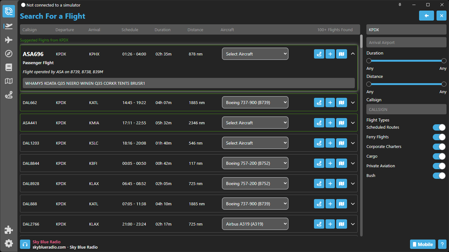Disable the Ferry Flights toggle
The width and height of the screenshot is (449, 252).
(x=439, y=137)
